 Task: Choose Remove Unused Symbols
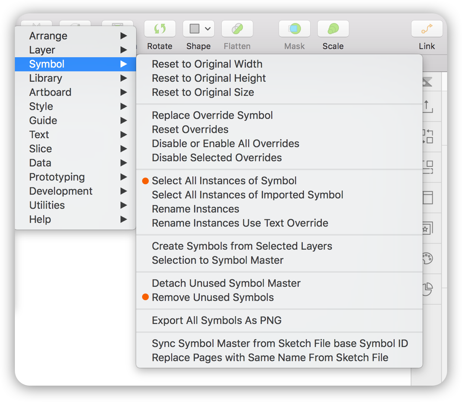tap(212, 298)
